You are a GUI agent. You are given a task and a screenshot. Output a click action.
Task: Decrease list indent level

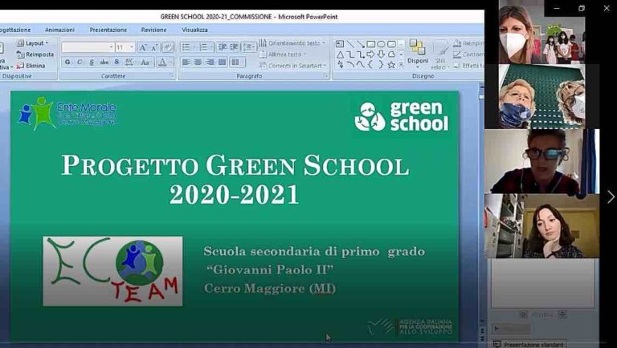click(223, 47)
